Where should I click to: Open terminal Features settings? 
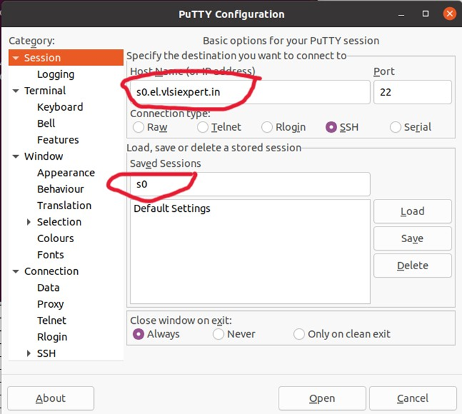pyautogui.click(x=58, y=140)
